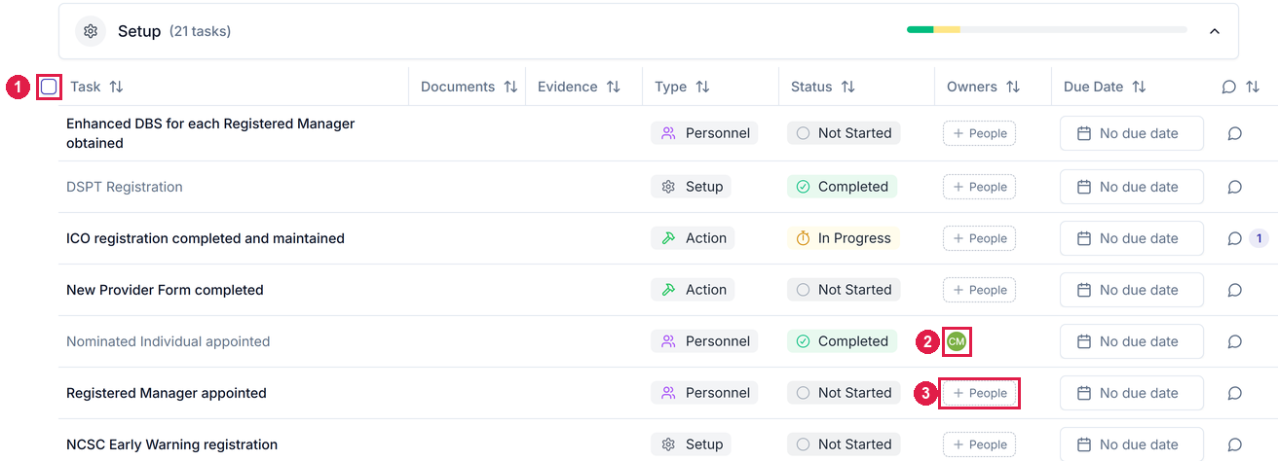Open comments for Nominated Individual appointed

click(x=1234, y=341)
